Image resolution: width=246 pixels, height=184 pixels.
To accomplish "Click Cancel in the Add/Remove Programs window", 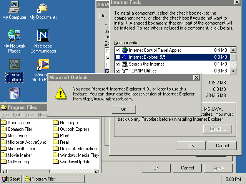I will click(x=187, y=168).
